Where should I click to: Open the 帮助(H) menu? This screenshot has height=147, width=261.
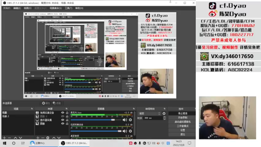point(79,8)
